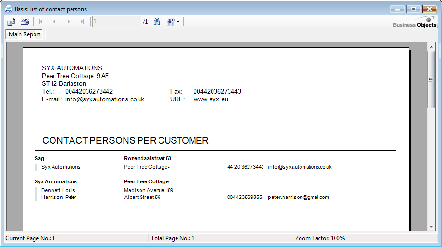This screenshot has width=442, height=247.
Task: Jump to last page arrow
Action: pos(82,22)
